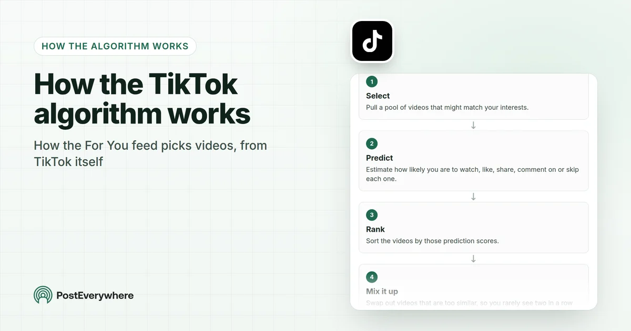The height and width of the screenshot is (331, 631).
Task: Click the TikTok logo icon
Action: click(372, 41)
